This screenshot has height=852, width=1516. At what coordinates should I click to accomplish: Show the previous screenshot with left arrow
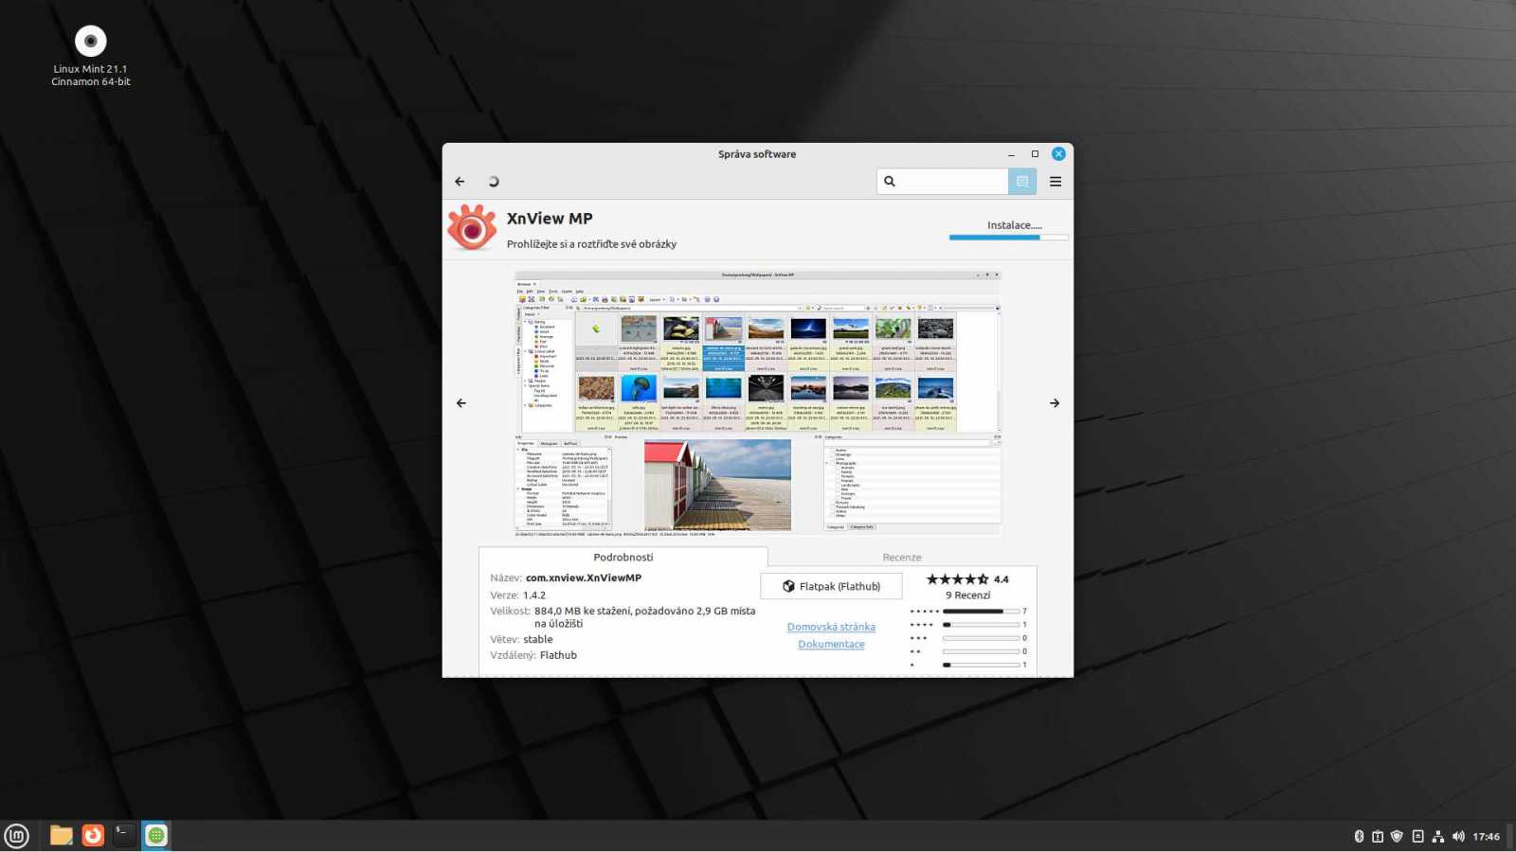pos(461,403)
